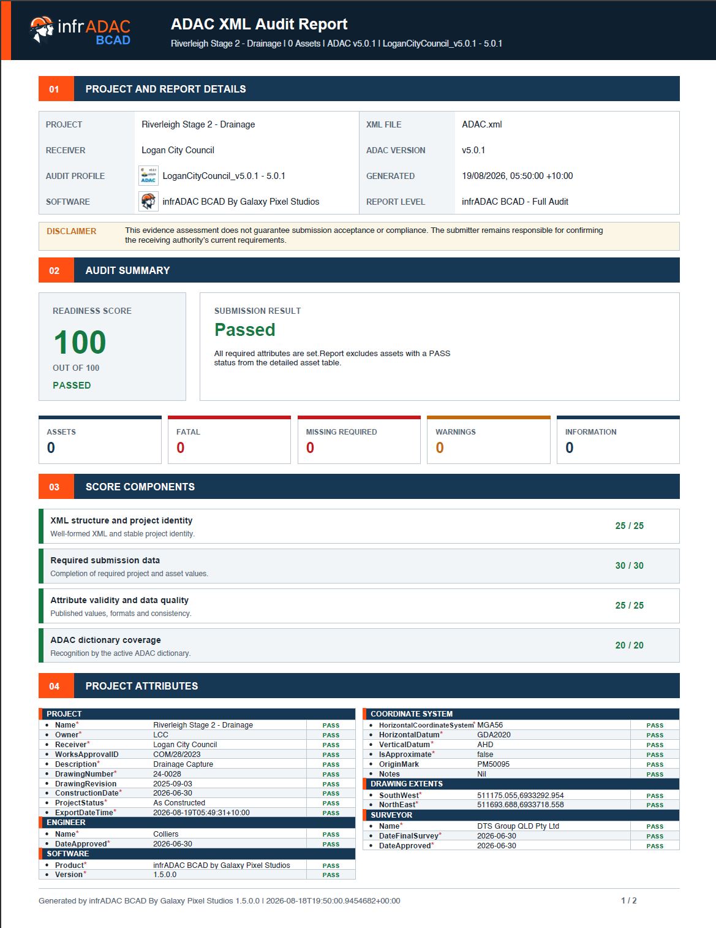The width and height of the screenshot is (716, 928).
Task: Click section 04 Project Attributes header
Action: 359,686
